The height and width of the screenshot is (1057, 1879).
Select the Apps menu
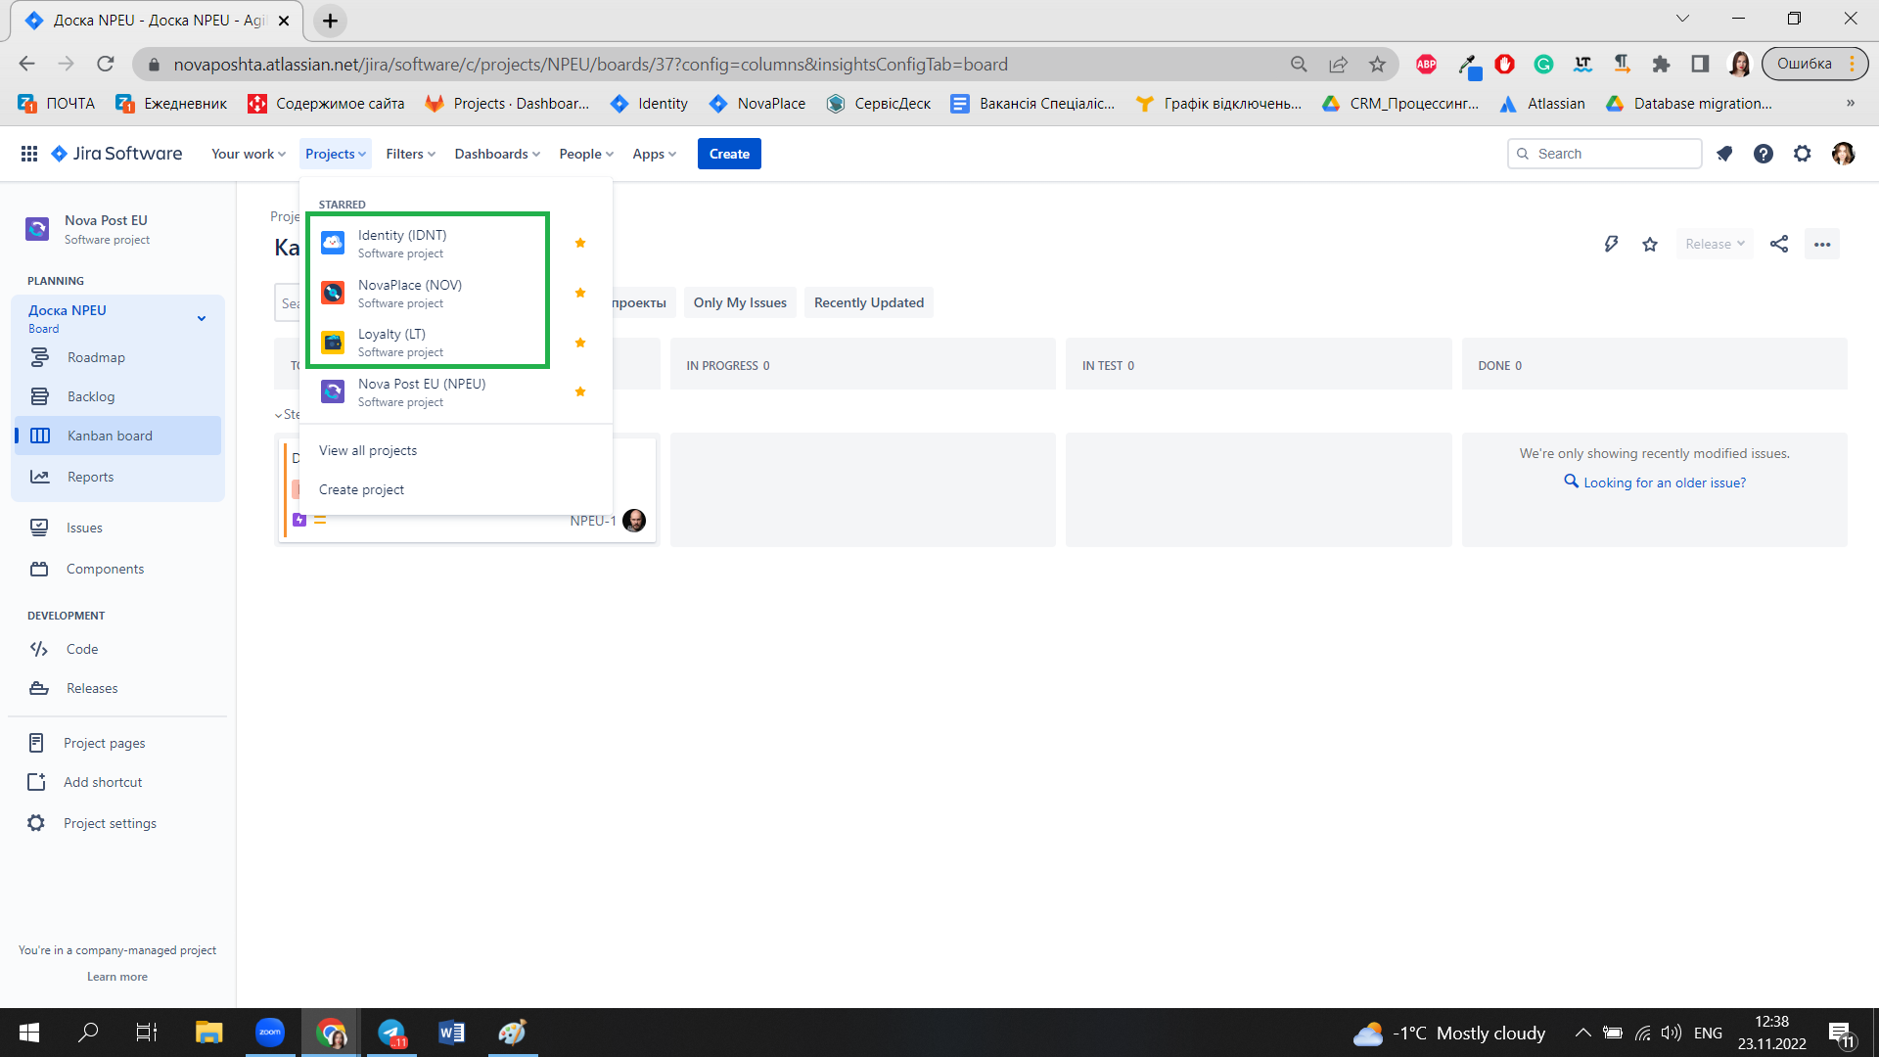[x=652, y=154]
